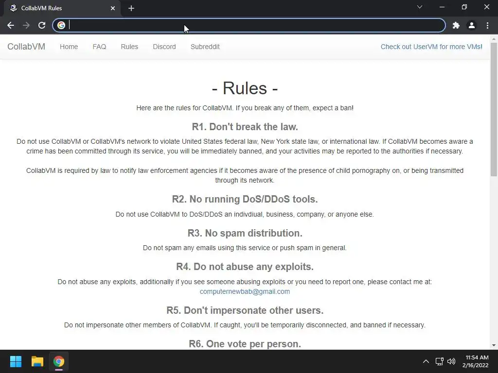
Task: Click the heading 'R3. No spam distribution.'
Action: [245, 233]
